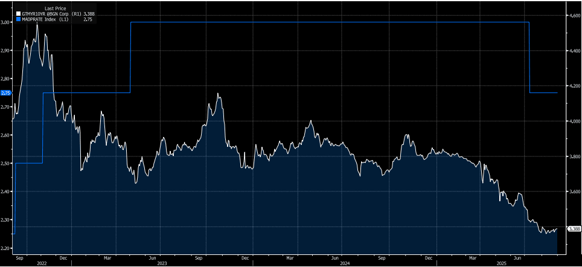
Task: Click the 2.90 left axis label
Action: pyautogui.click(x=6, y=51)
